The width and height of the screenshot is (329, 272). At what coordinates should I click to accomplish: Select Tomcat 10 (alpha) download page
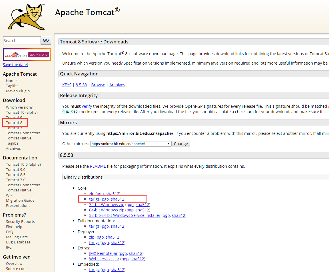(x=22, y=112)
